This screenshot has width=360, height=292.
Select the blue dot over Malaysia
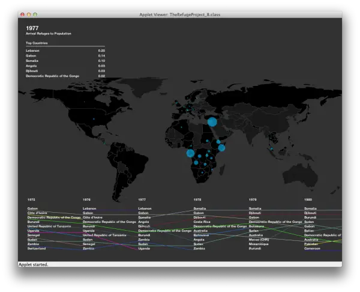pos(272,149)
